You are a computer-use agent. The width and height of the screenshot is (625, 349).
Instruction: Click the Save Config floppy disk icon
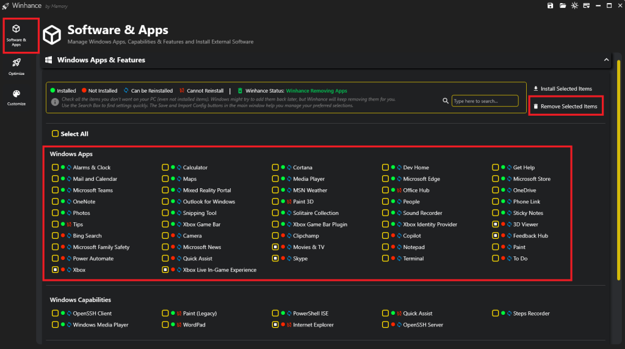coord(550,5)
